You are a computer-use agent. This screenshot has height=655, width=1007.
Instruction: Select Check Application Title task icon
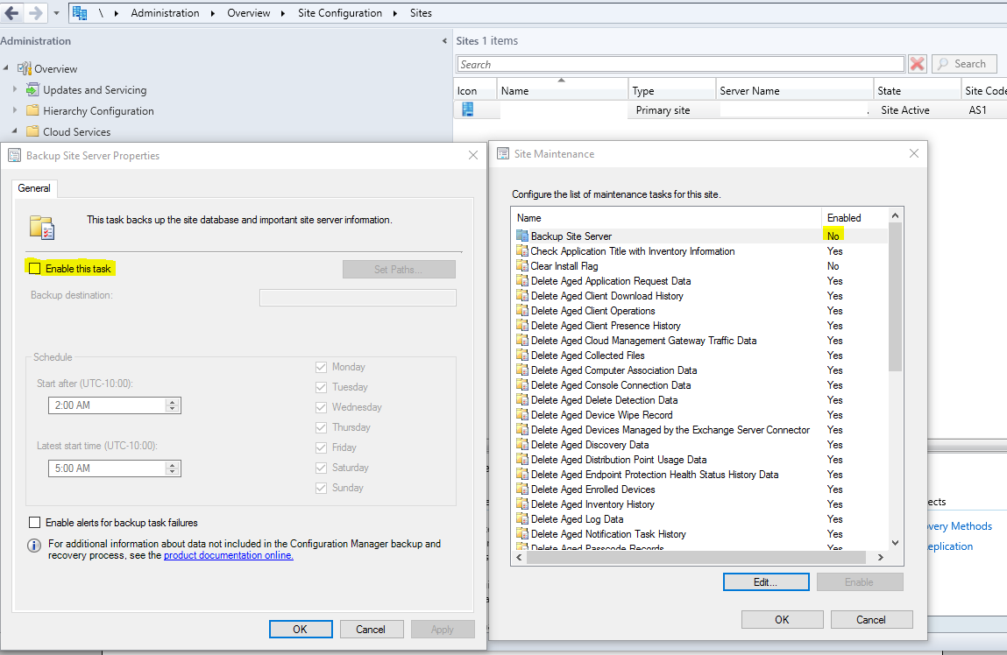[522, 250]
